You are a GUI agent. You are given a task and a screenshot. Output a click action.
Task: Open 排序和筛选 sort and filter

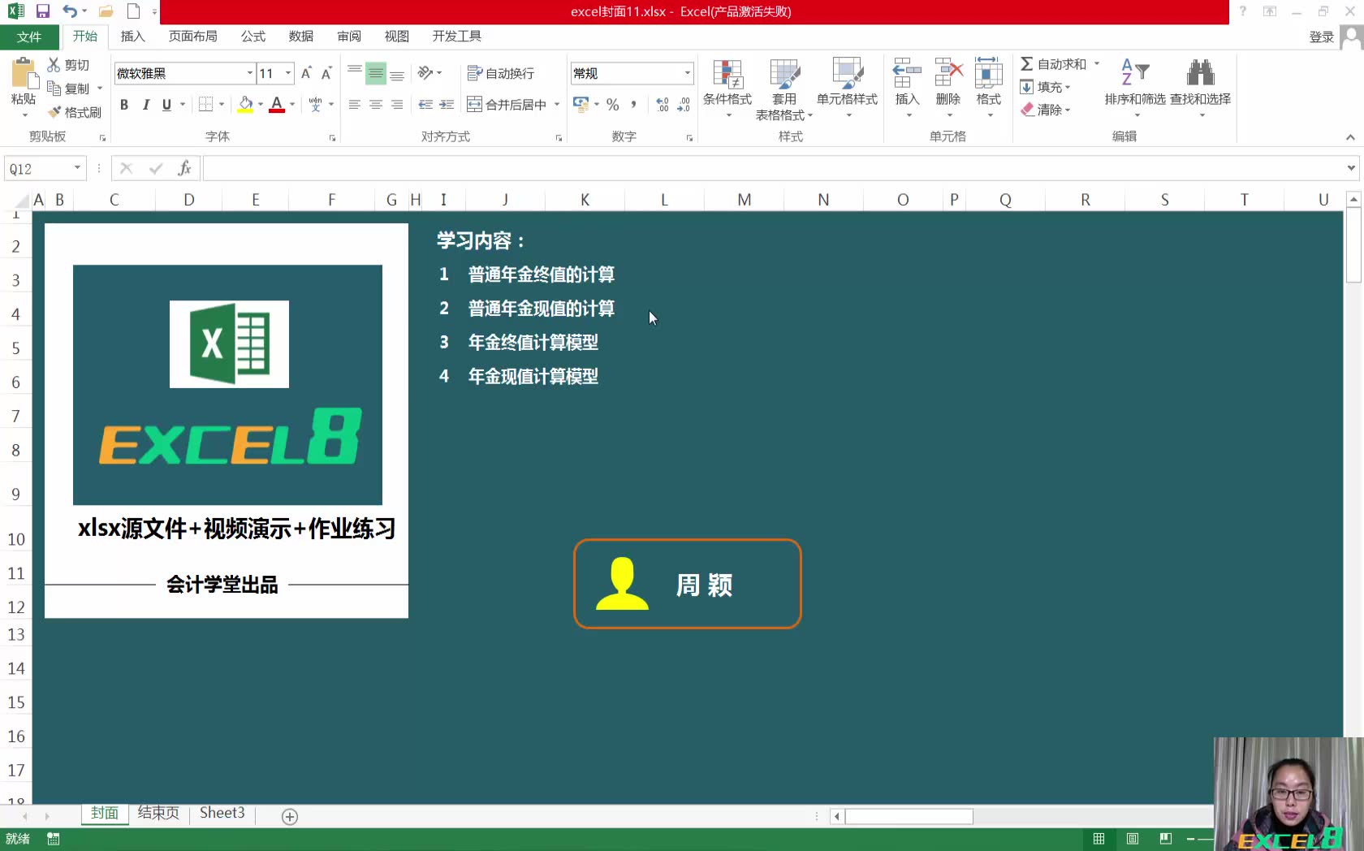click(x=1135, y=88)
